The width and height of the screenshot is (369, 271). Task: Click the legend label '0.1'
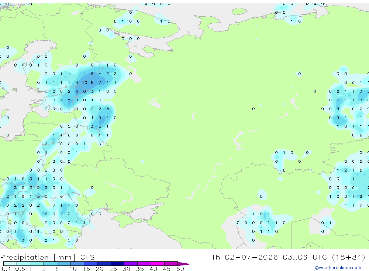[6, 269]
